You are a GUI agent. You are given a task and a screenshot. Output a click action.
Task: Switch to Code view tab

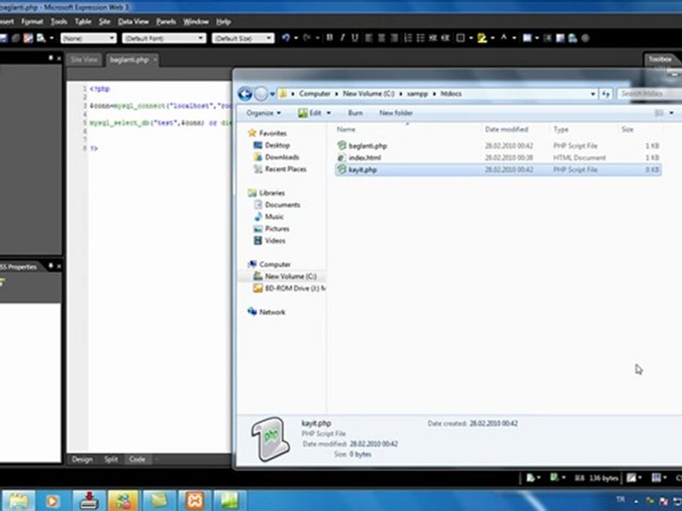[x=137, y=459]
